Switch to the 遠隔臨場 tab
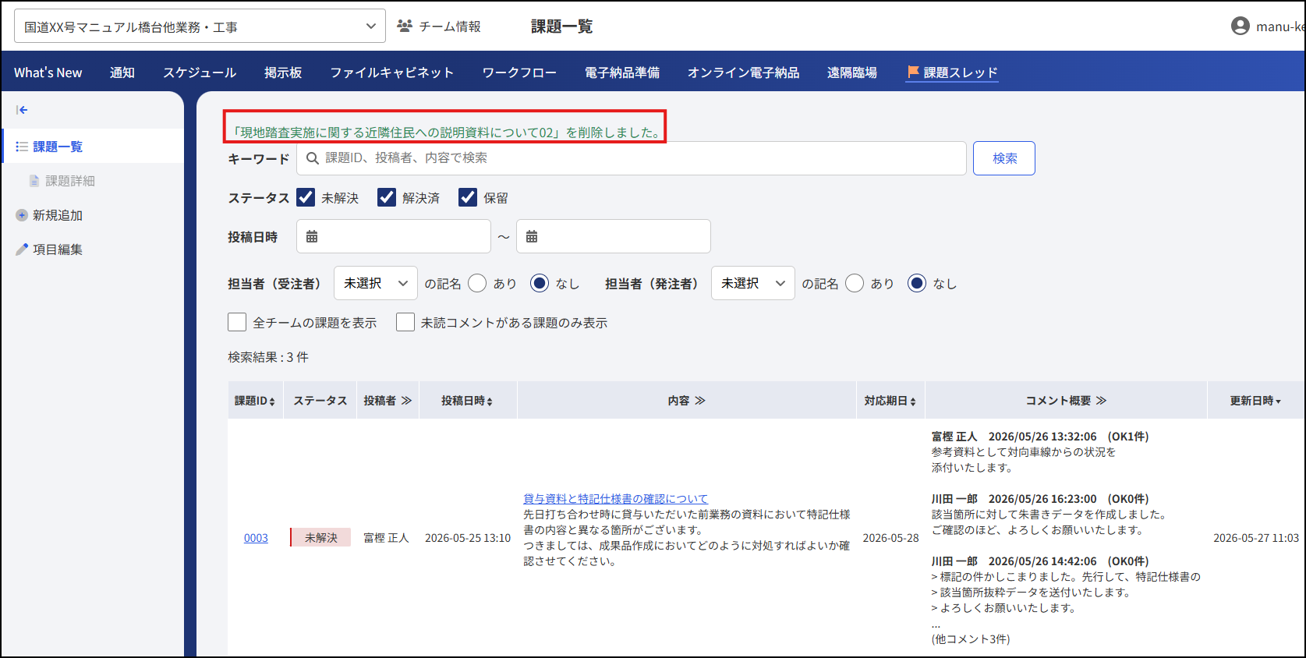 (852, 73)
